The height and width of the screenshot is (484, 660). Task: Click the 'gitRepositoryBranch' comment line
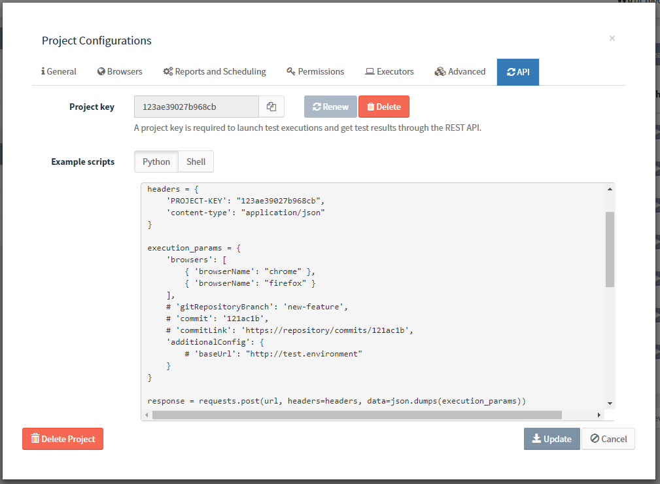[257, 307]
